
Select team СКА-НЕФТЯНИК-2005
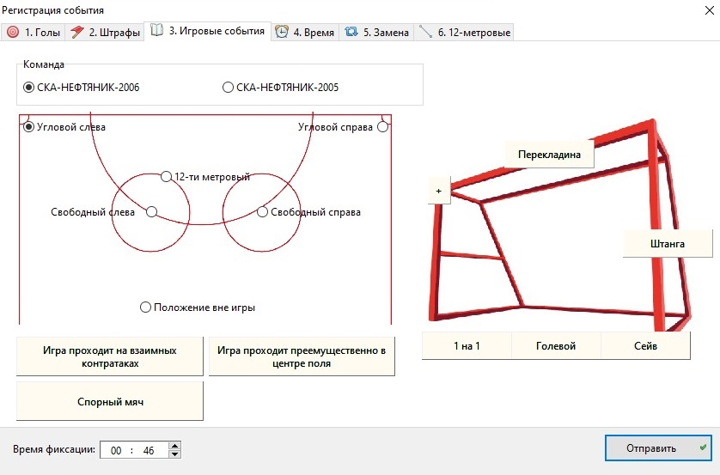click(281, 88)
